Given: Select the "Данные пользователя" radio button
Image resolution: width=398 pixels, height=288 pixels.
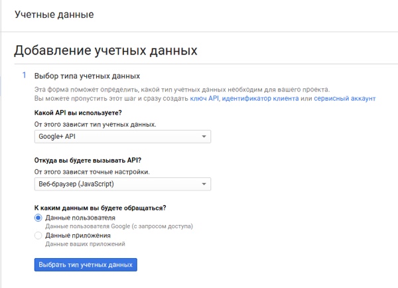Looking at the screenshot, I should (x=38, y=218).
